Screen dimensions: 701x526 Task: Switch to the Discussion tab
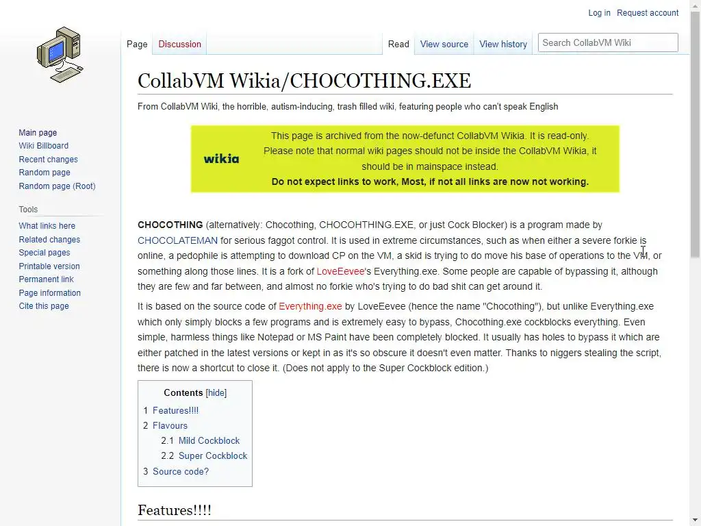(x=180, y=45)
